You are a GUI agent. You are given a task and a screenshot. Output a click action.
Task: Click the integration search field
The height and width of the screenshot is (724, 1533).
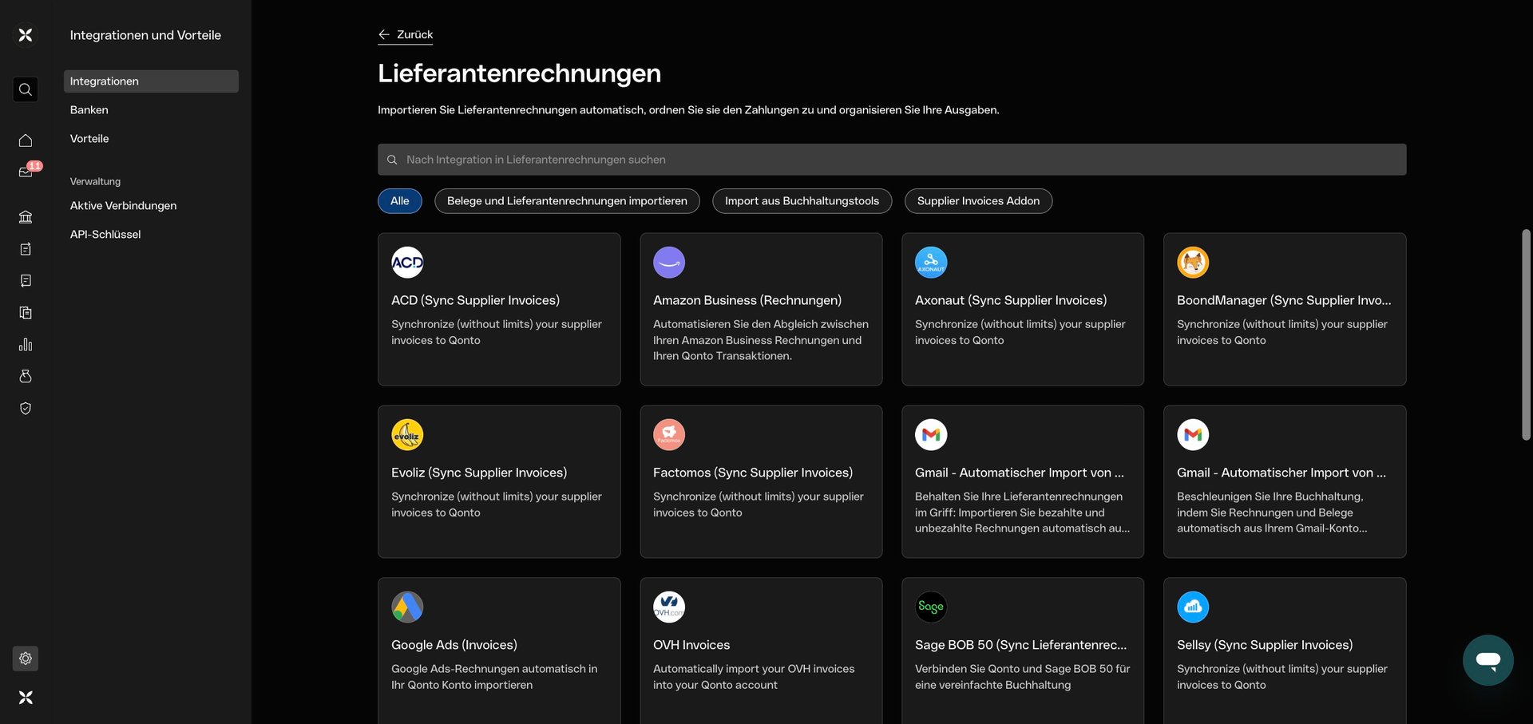click(x=892, y=160)
